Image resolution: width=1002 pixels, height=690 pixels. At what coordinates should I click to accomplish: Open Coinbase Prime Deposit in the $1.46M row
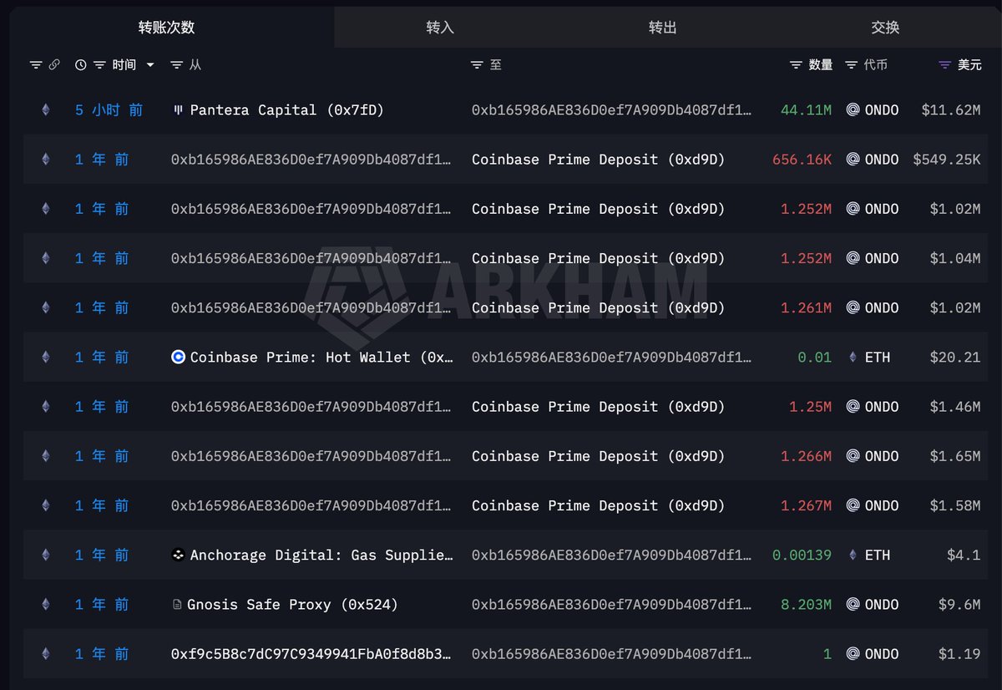[x=599, y=406]
